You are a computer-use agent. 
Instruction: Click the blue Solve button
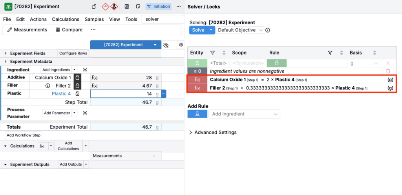coord(198,30)
